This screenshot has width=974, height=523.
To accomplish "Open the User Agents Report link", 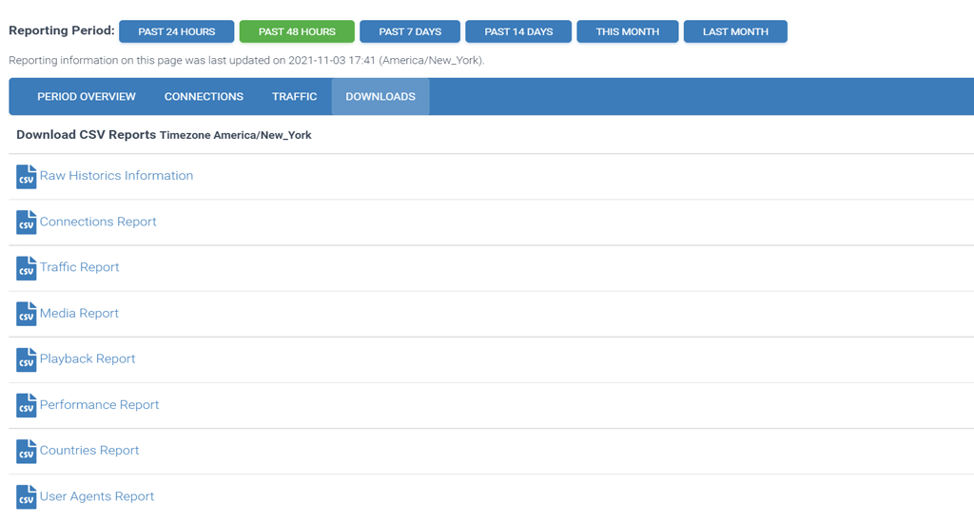I will tap(97, 496).
